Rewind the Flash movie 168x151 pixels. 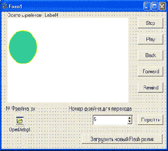(150, 88)
